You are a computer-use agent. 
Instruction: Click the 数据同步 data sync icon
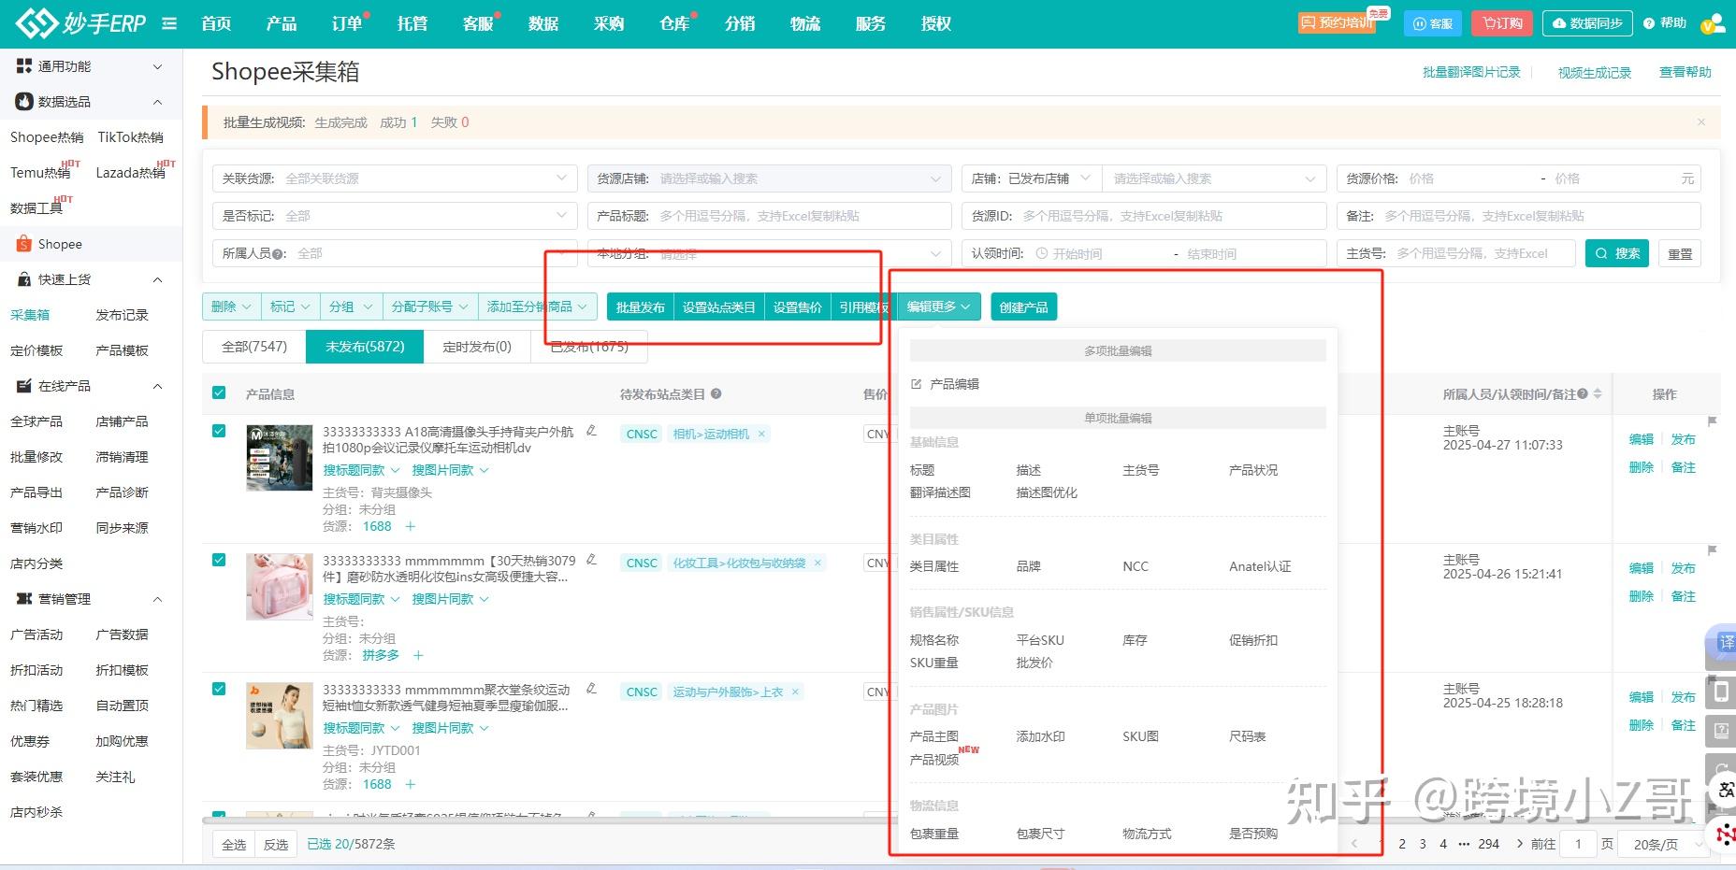[x=1587, y=22]
